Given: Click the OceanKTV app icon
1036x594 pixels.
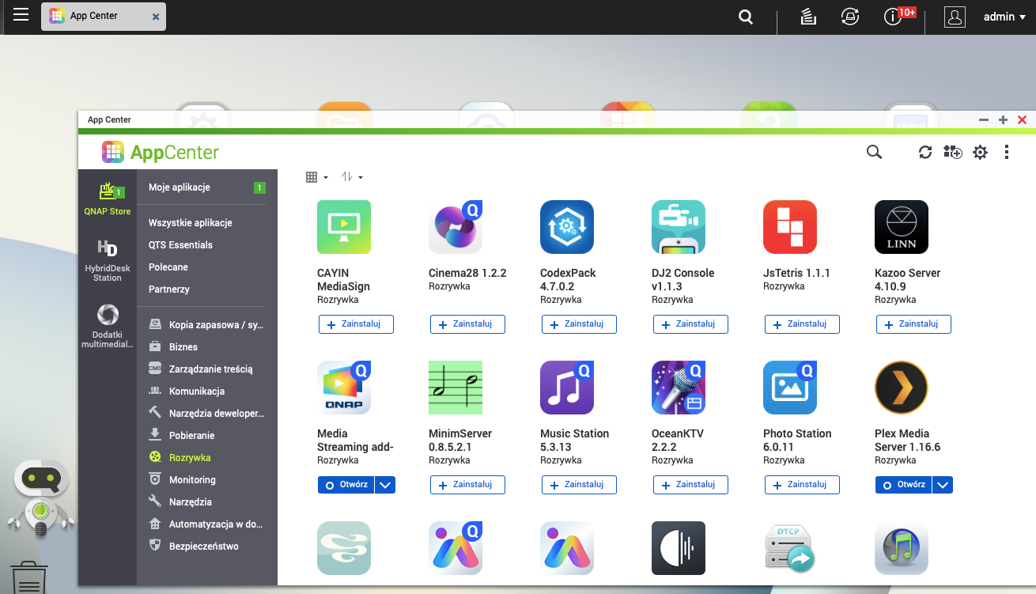Looking at the screenshot, I should [x=679, y=388].
